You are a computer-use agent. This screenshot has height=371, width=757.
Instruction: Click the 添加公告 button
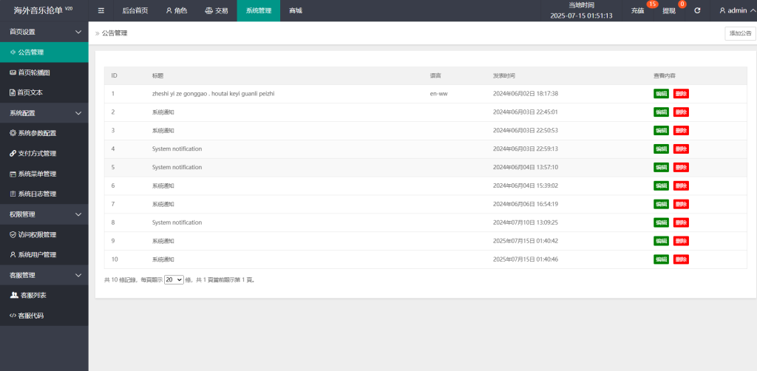coord(740,34)
